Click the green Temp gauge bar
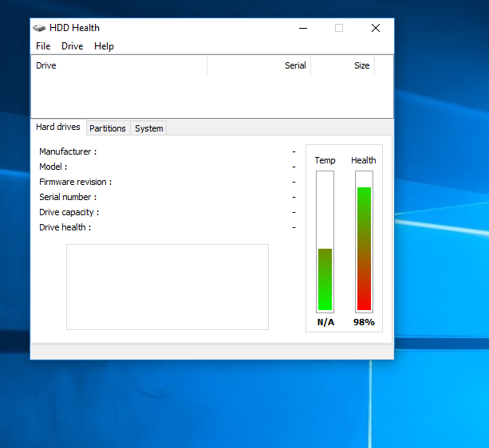489x448 pixels. 325,279
